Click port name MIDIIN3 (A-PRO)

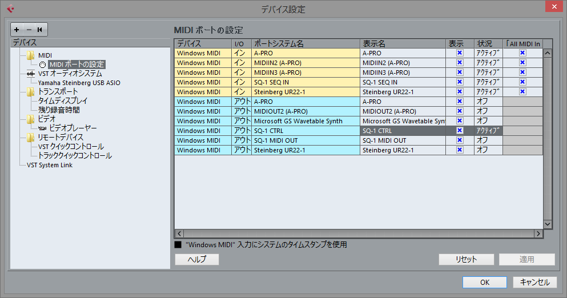click(x=305, y=73)
